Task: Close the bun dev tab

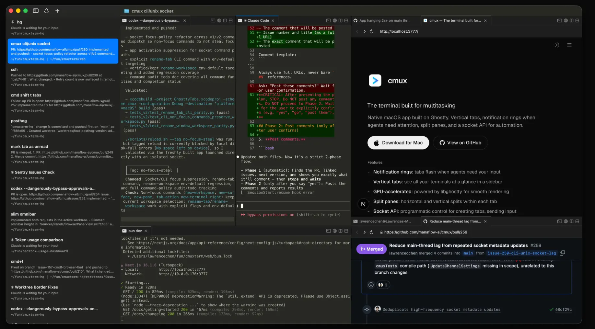Action: tap(146, 231)
